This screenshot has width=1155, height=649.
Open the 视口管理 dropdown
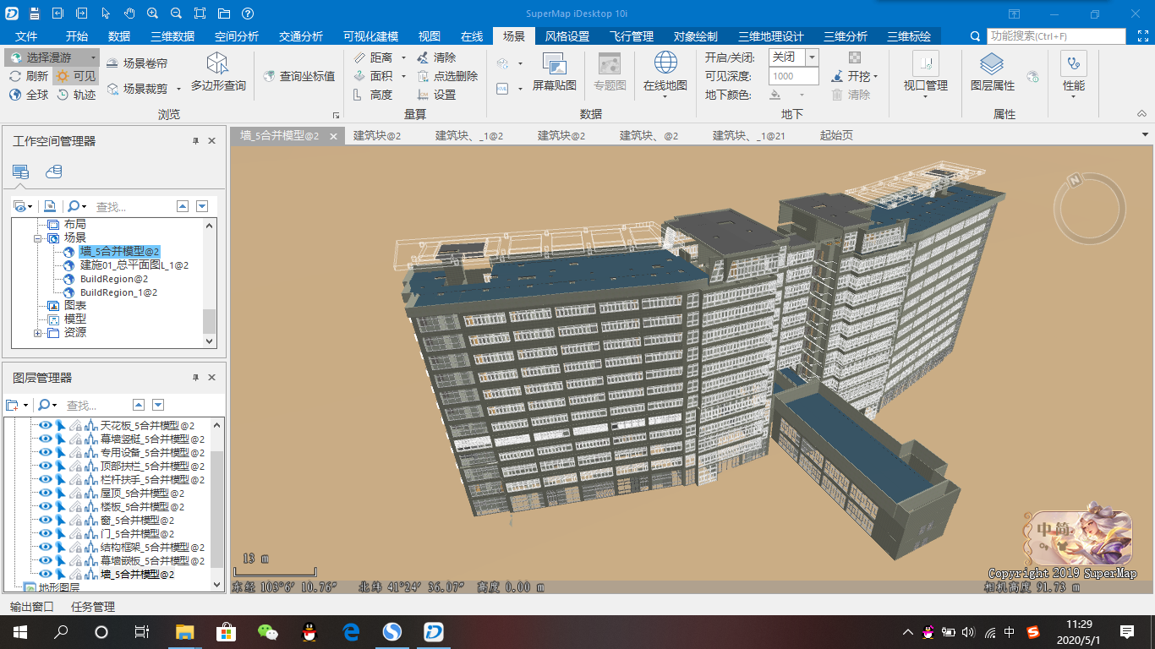(925, 96)
